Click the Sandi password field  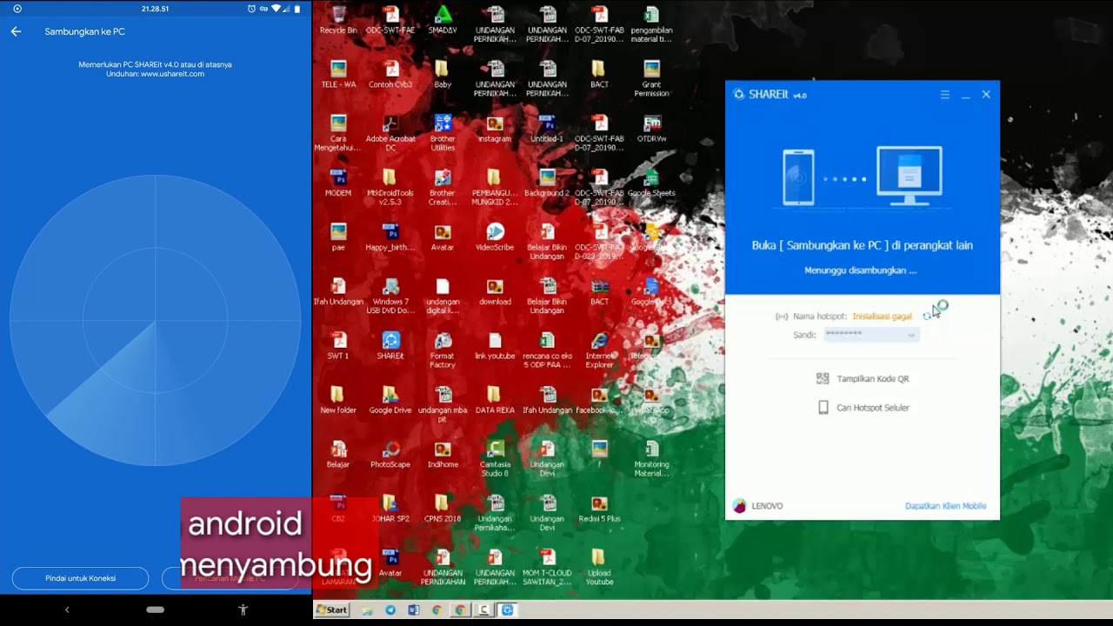870,335
